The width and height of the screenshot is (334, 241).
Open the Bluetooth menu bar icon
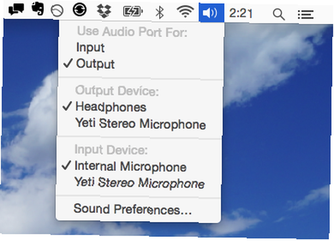pyautogui.click(x=160, y=12)
